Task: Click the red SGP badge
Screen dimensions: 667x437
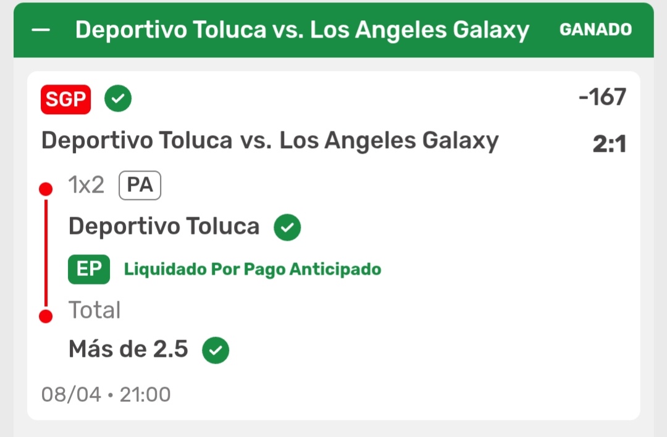Action: tap(66, 99)
